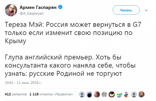The image size is (156, 101).
Task: Open the @A_Gasparyan handle link
Action: [32, 13]
